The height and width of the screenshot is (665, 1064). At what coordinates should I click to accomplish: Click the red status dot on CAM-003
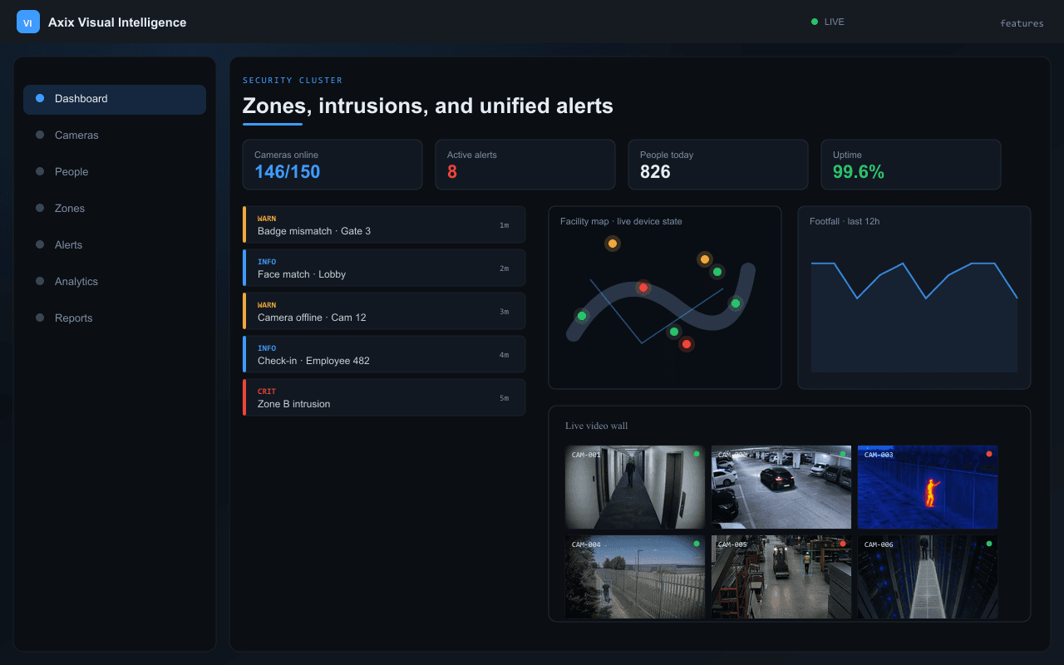(989, 454)
